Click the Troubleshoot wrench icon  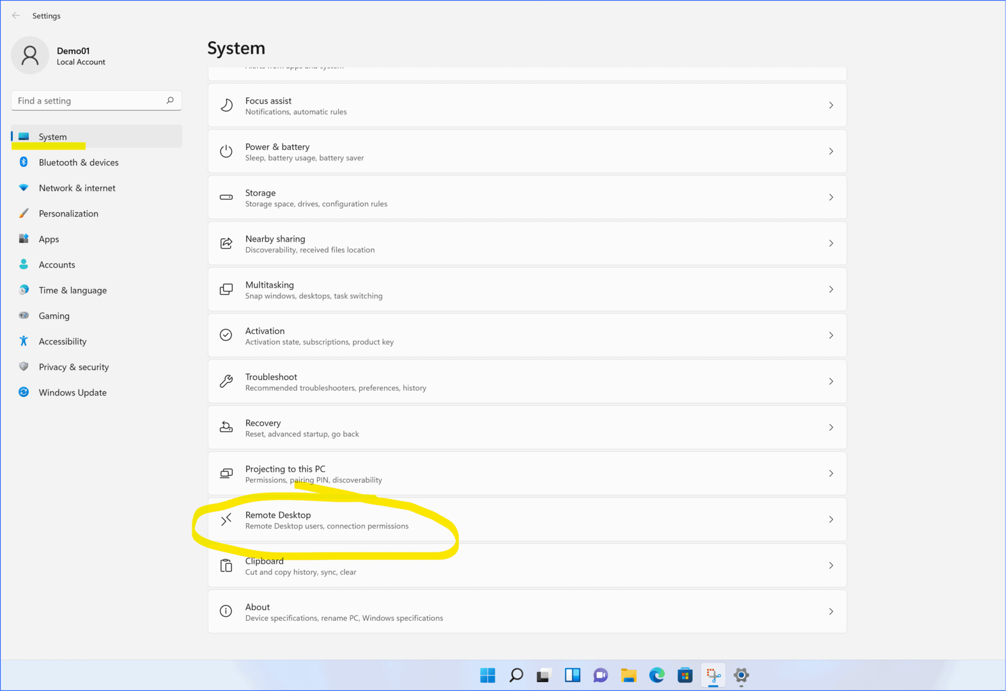tap(226, 382)
